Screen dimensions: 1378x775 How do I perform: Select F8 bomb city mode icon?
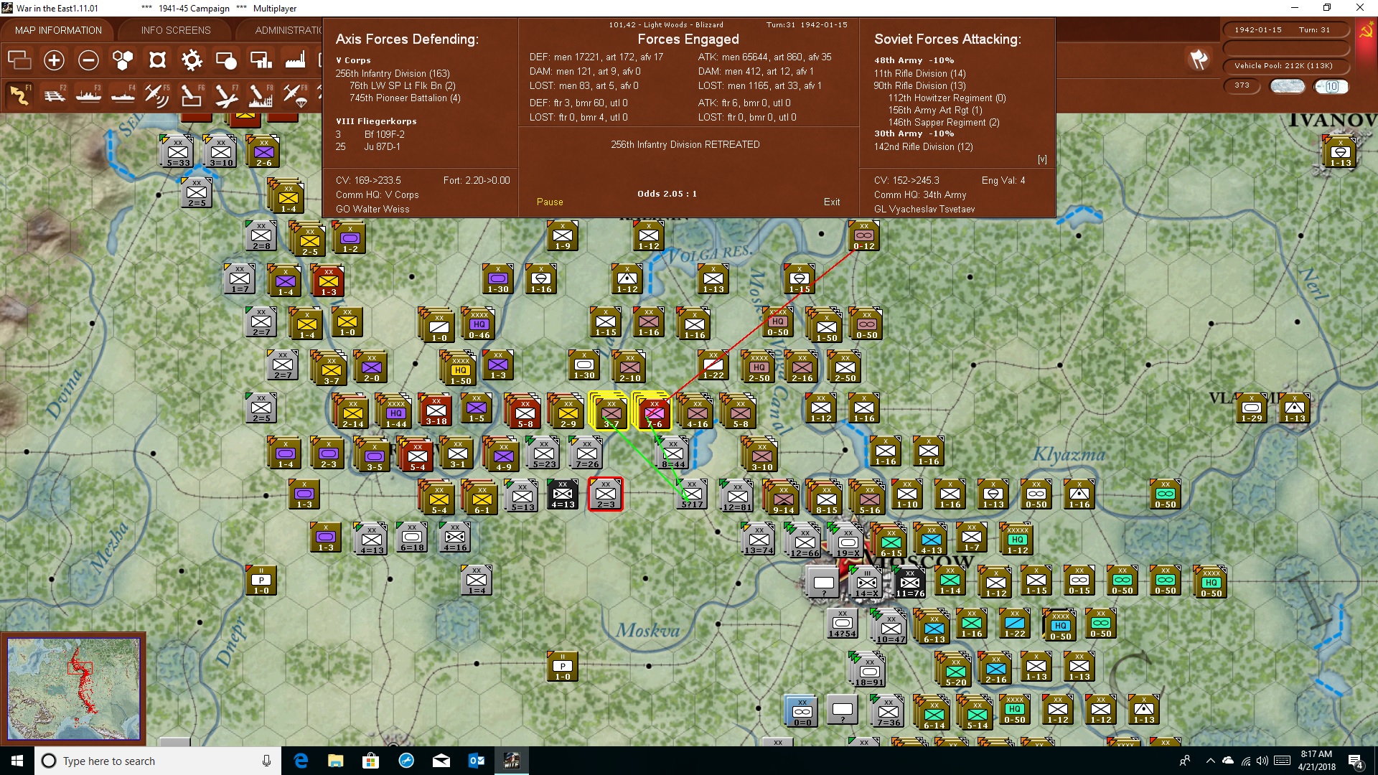click(x=261, y=95)
